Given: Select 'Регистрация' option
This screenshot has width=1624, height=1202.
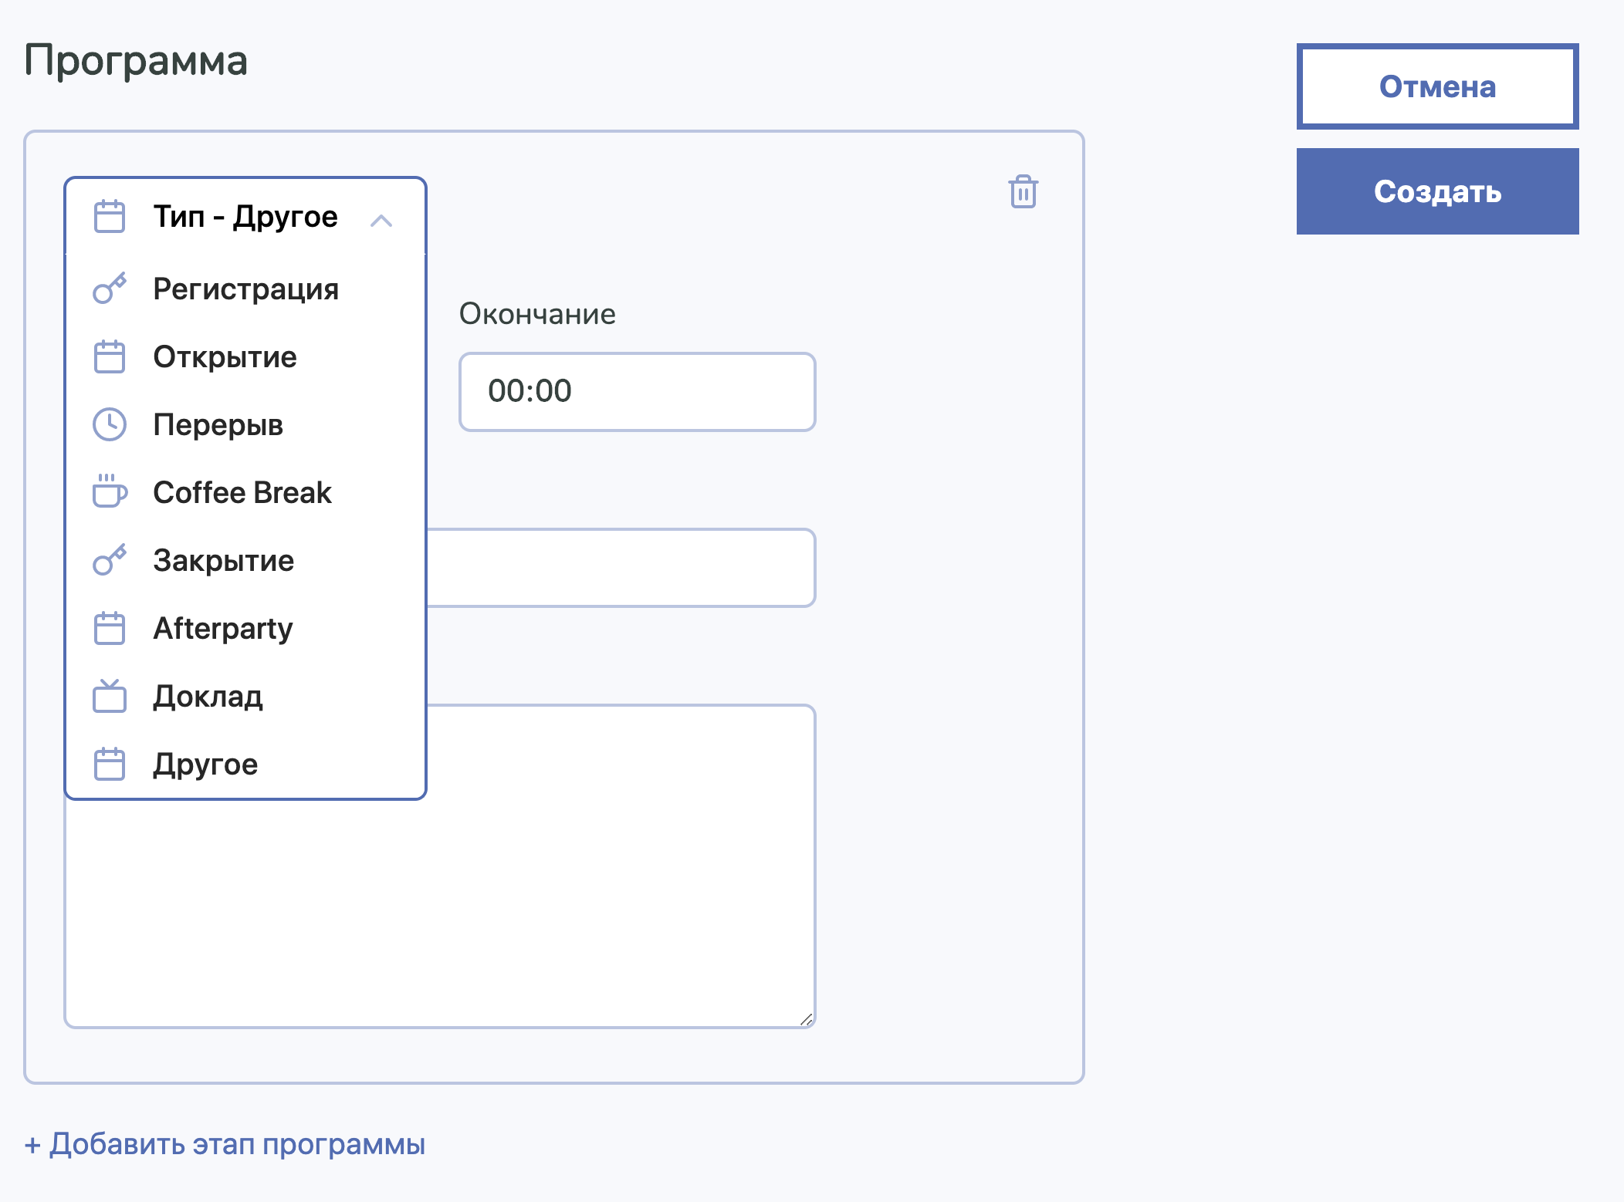Looking at the screenshot, I should point(245,289).
